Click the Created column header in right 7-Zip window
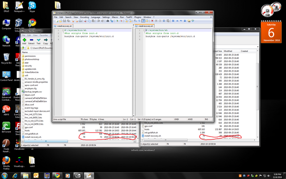Viewport: 286px width, 179px height. (x=244, y=51)
